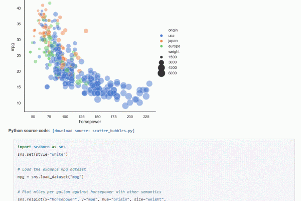Image resolution: width=301 pixels, height=201 pixels.
Task: Select the 1500 weight legend bubble
Action: (x=161, y=57)
